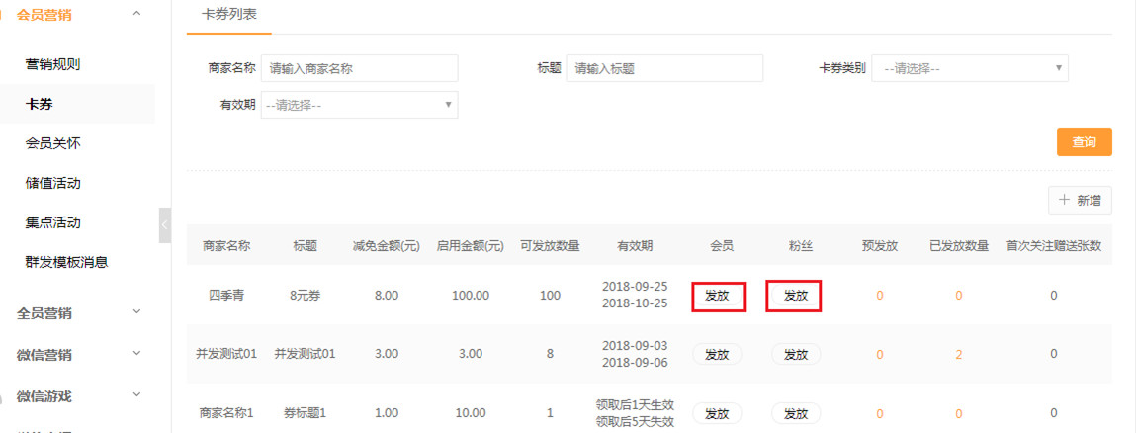Click 会员 发放 button for 四季青
Image resolution: width=1136 pixels, height=433 pixels.
717,296
